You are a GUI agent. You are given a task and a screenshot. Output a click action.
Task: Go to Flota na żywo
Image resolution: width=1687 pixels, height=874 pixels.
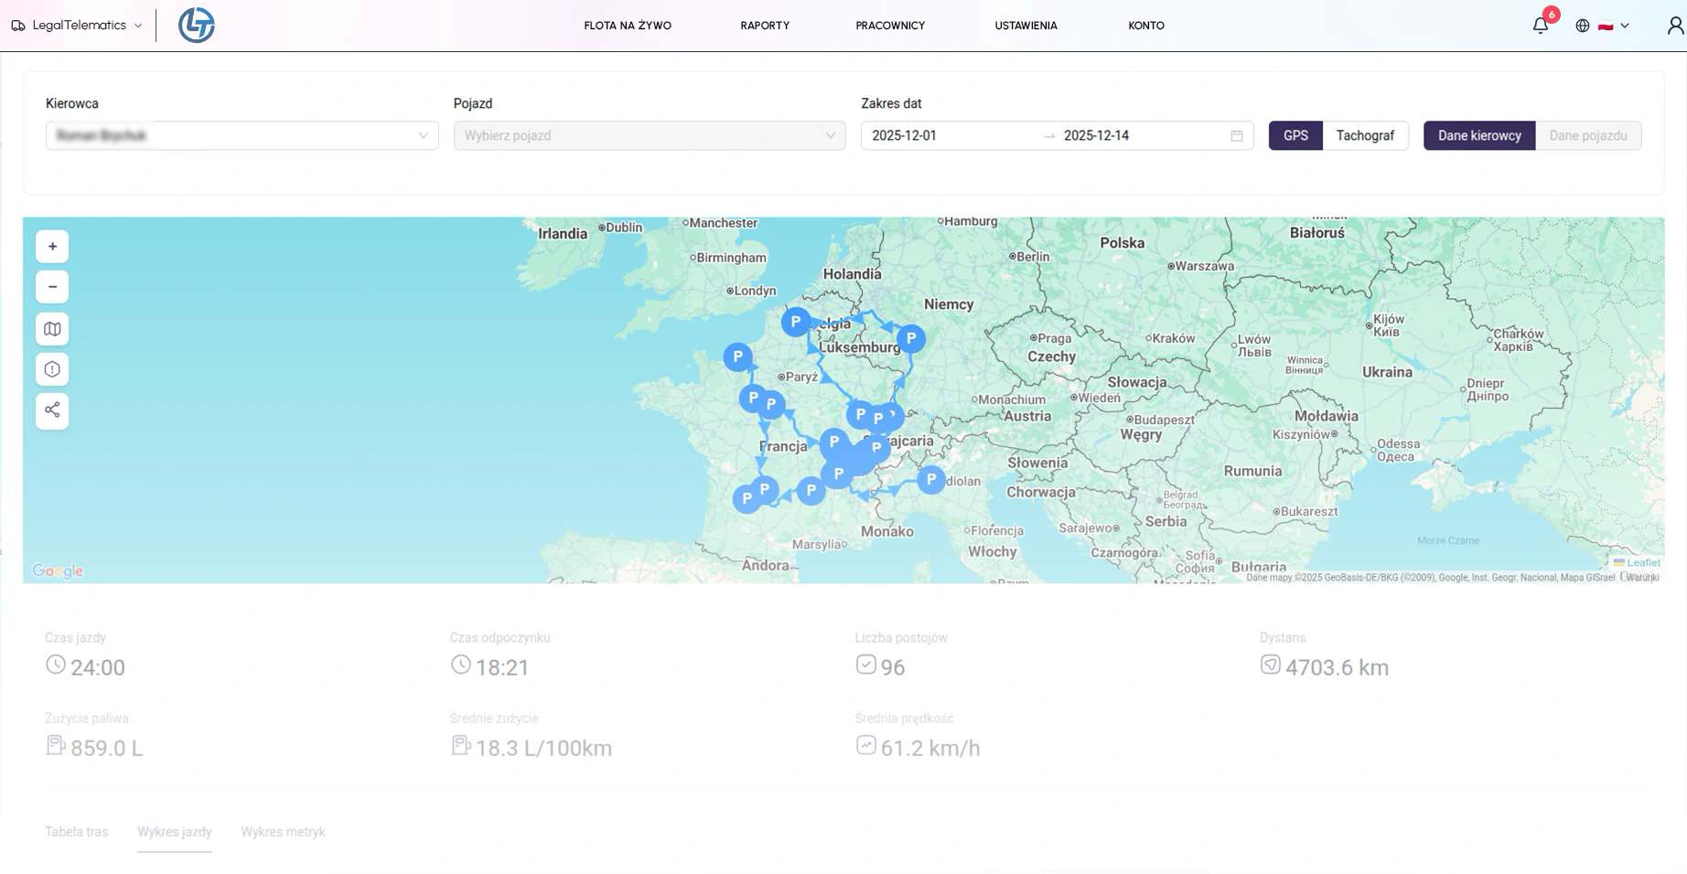627,26
